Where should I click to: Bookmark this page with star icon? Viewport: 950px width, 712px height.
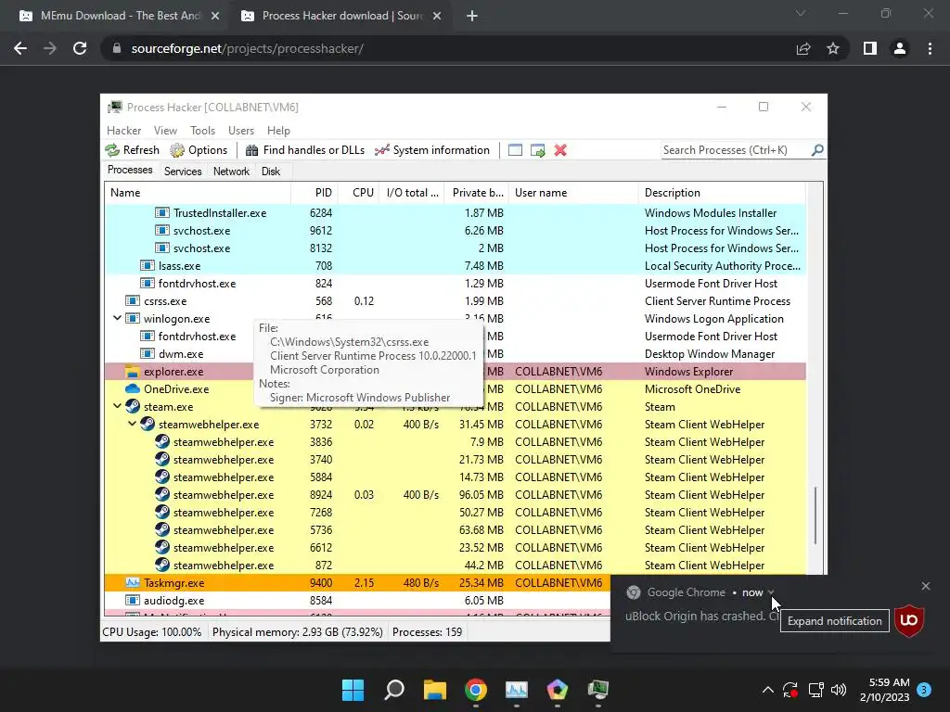pyautogui.click(x=833, y=48)
